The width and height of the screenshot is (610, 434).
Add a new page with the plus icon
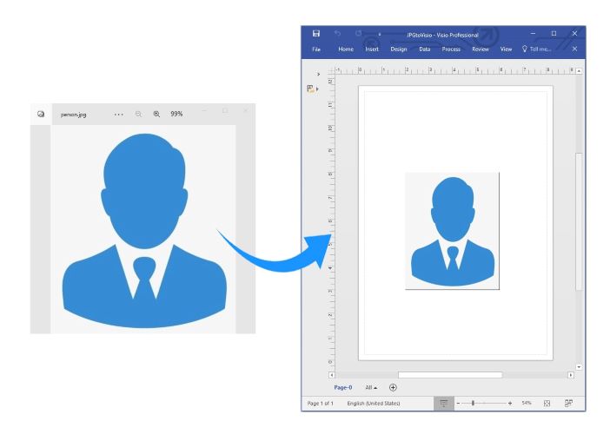[393, 387]
